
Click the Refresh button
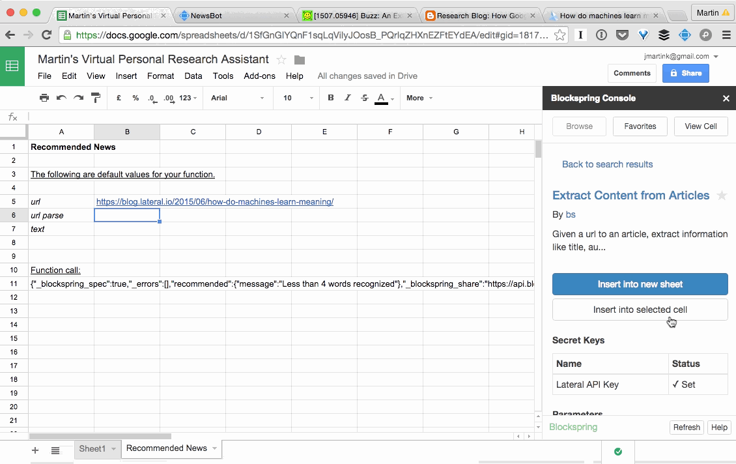pyautogui.click(x=686, y=428)
